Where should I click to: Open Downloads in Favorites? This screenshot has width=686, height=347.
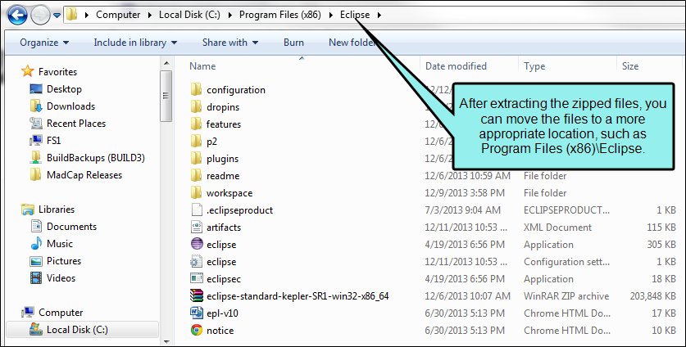click(70, 106)
